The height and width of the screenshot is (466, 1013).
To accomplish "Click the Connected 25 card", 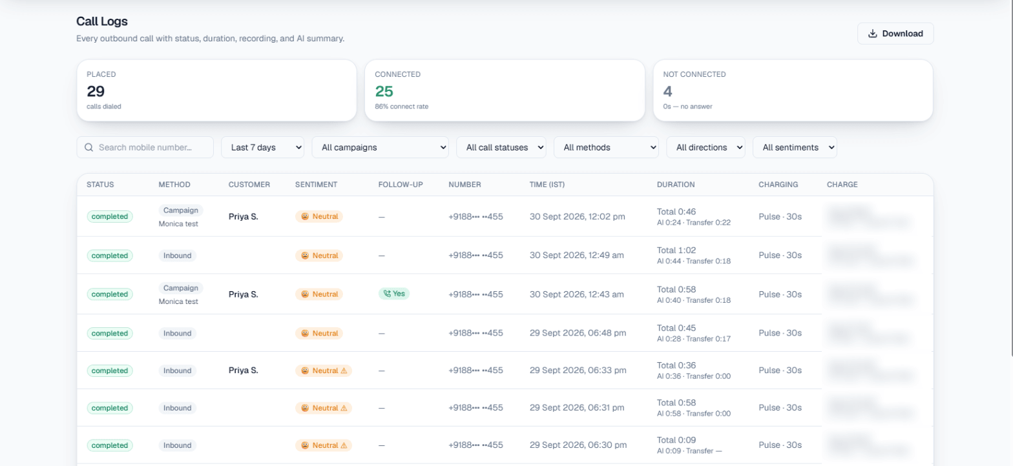I will (505, 90).
